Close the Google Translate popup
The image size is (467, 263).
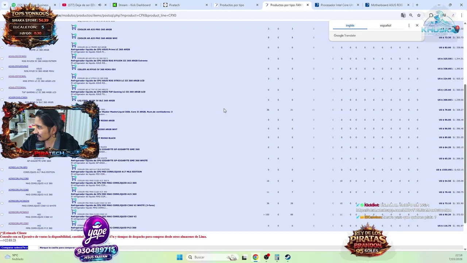pos(417,26)
